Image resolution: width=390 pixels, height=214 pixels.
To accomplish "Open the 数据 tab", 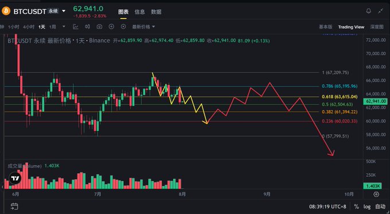I will coord(156,11).
